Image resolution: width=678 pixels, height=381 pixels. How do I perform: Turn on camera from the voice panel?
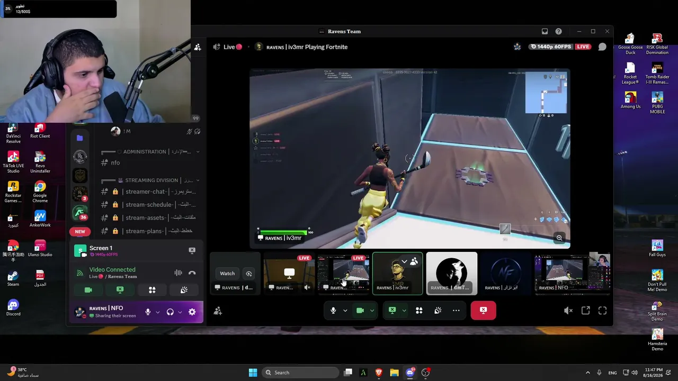[88, 290]
